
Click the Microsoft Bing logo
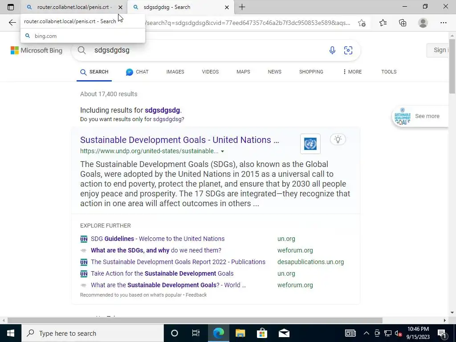point(37,50)
